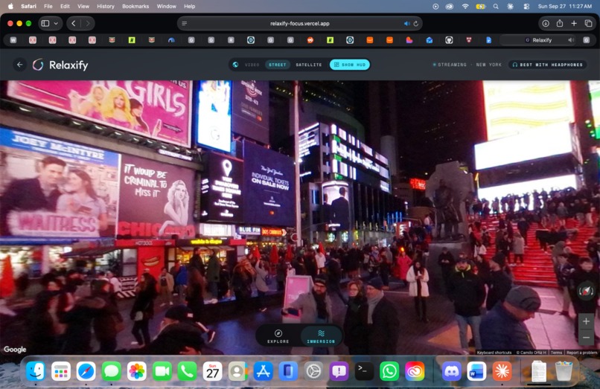Open Finder from the Dock
The height and width of the screenshot is (389, 600).
coord(36,371)
